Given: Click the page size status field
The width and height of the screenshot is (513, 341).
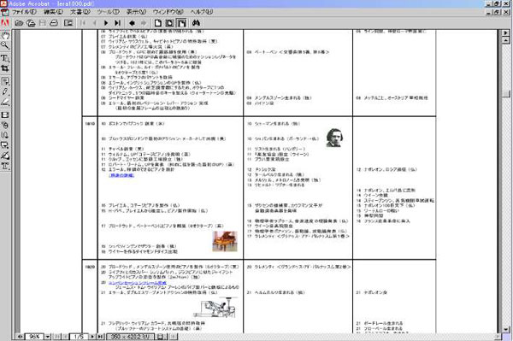Looking at the screenshot, I should (130, 337).
